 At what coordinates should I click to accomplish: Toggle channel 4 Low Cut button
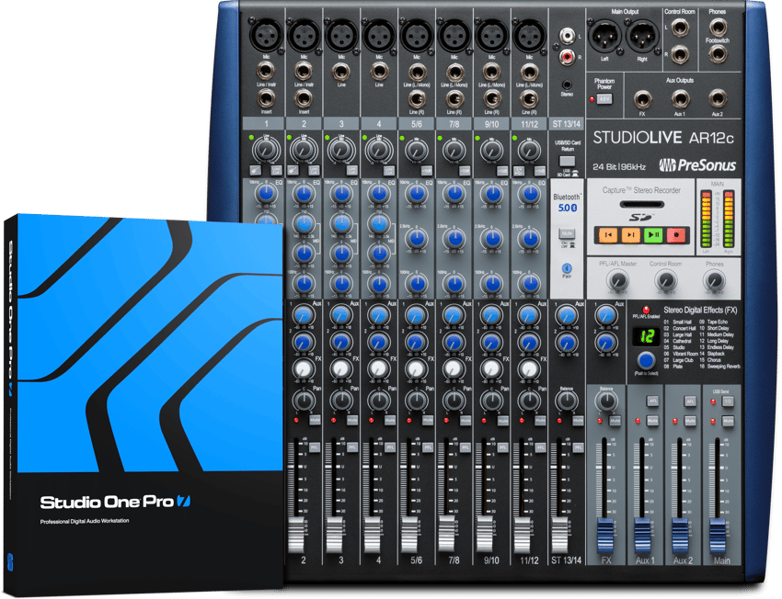coord(389,170)
